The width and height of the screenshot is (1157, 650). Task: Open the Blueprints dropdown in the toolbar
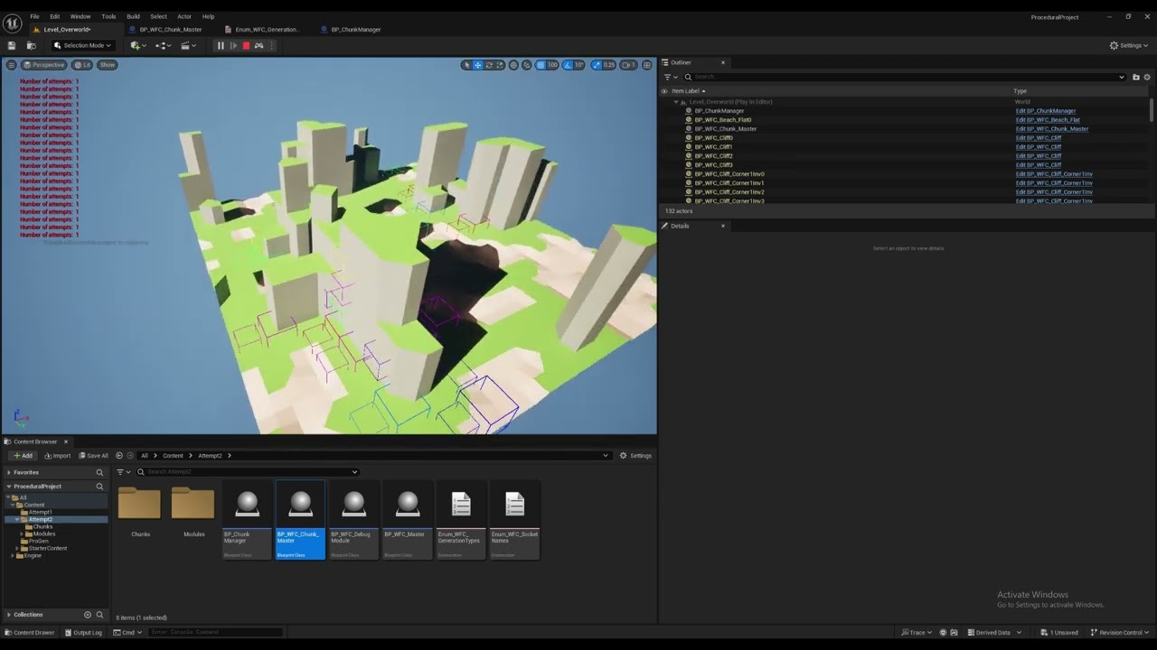[x=164, y=45]
